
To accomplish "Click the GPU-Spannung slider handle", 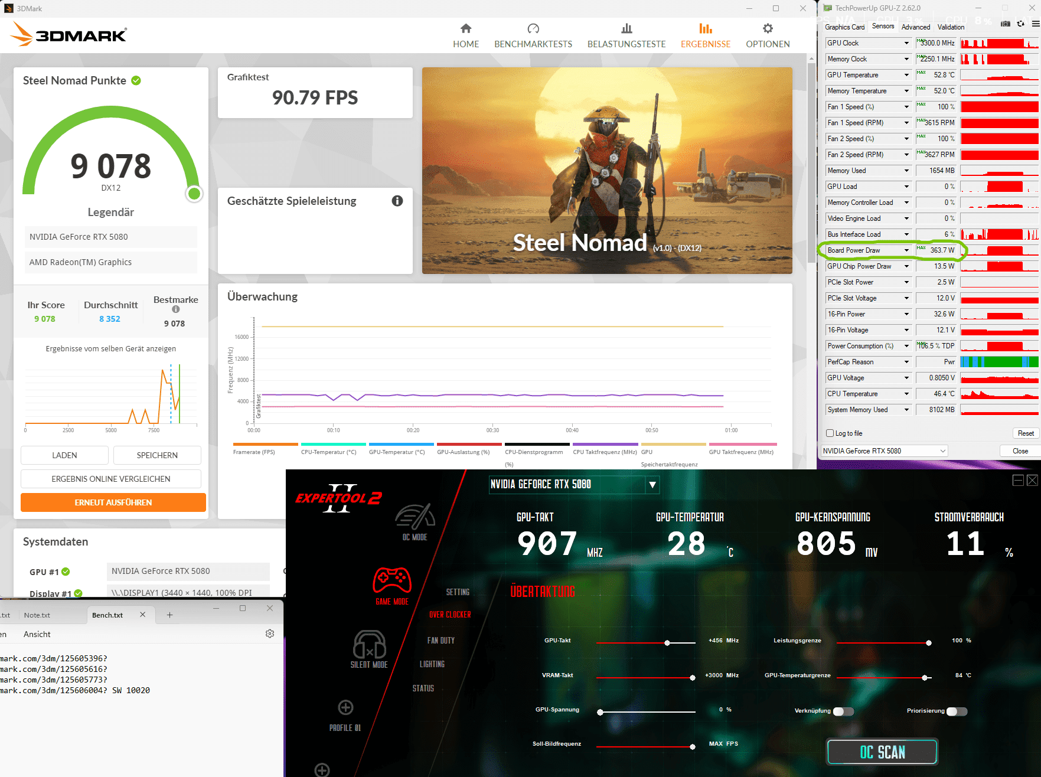I will 601,712.
